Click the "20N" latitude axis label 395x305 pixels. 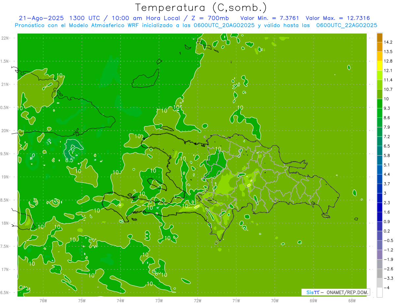[x=5, y=131]
